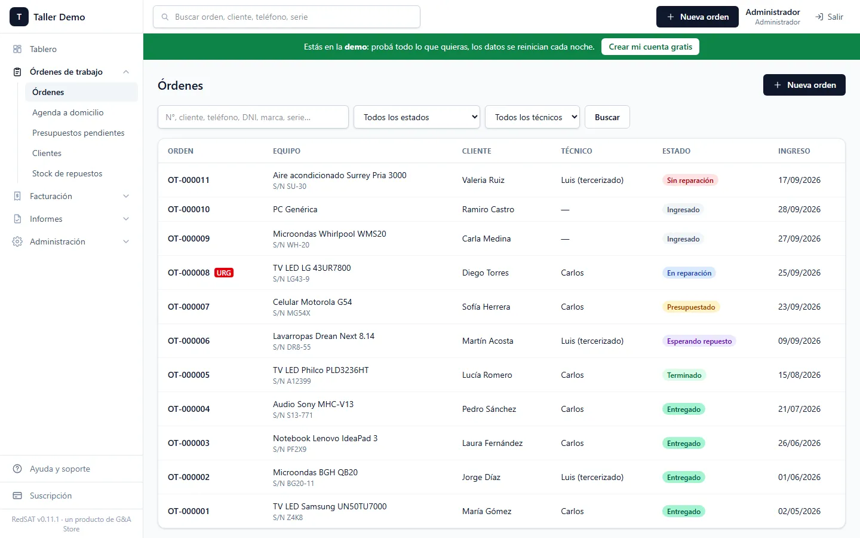
Task: Click the Taller Demo logo icon
Action: coord(19,17)
